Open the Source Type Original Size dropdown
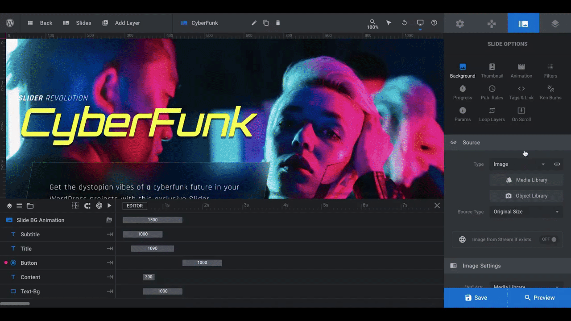The image size is (571, 321). click(x=526, y=212)
